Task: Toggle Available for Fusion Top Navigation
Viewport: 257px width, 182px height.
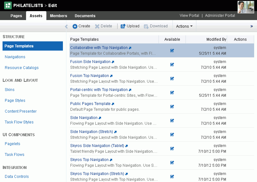Action: [x=172, y=79]
